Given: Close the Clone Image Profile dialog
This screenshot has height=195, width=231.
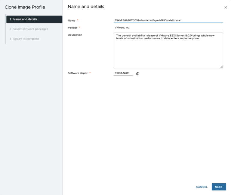Looking at the screenshot, I should pyautogui.click(x=226, y=7).
